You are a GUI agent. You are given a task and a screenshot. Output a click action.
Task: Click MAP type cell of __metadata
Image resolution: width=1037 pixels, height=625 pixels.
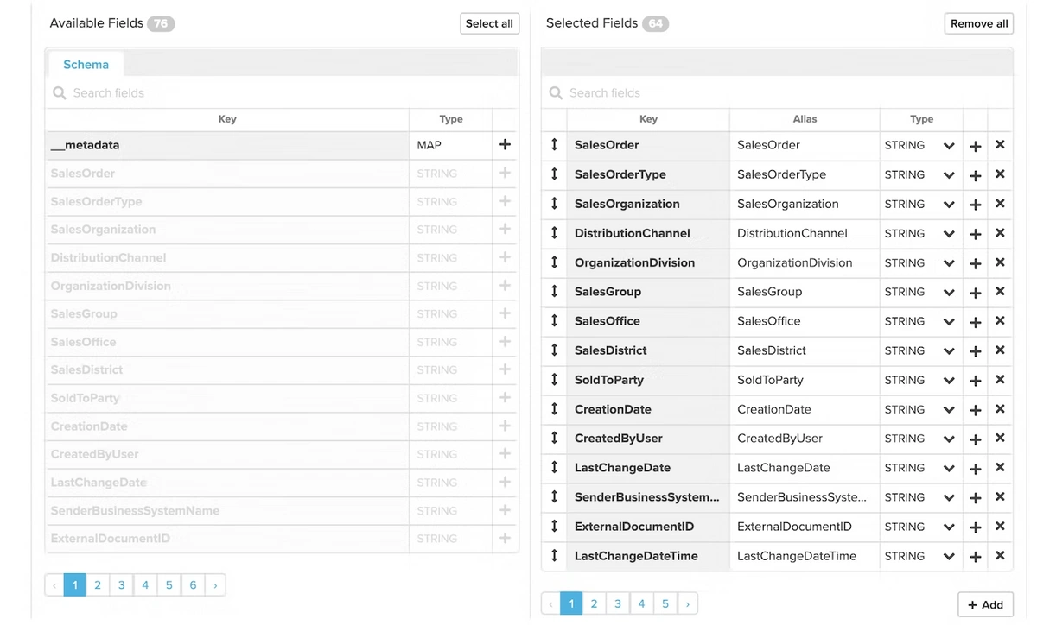(450, 145)
